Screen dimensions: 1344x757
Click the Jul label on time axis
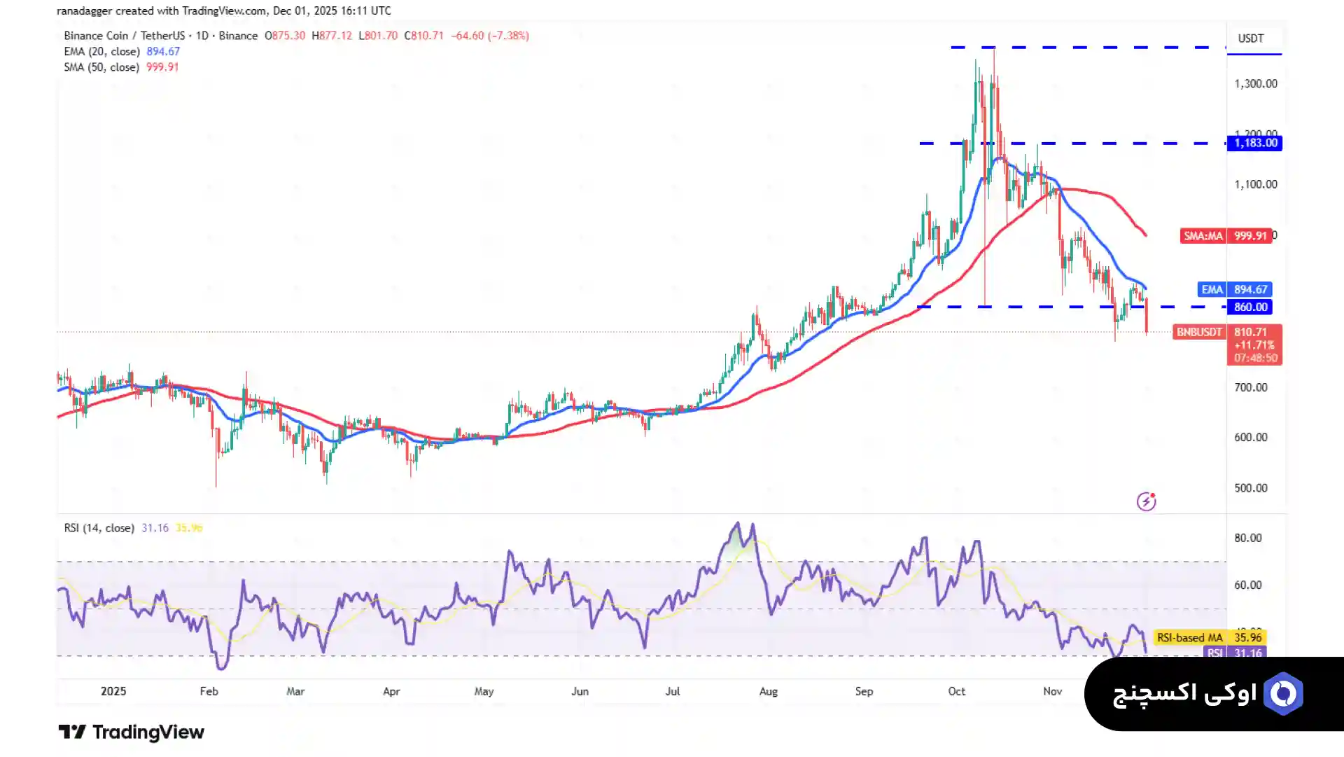click(x=672, y=692)
